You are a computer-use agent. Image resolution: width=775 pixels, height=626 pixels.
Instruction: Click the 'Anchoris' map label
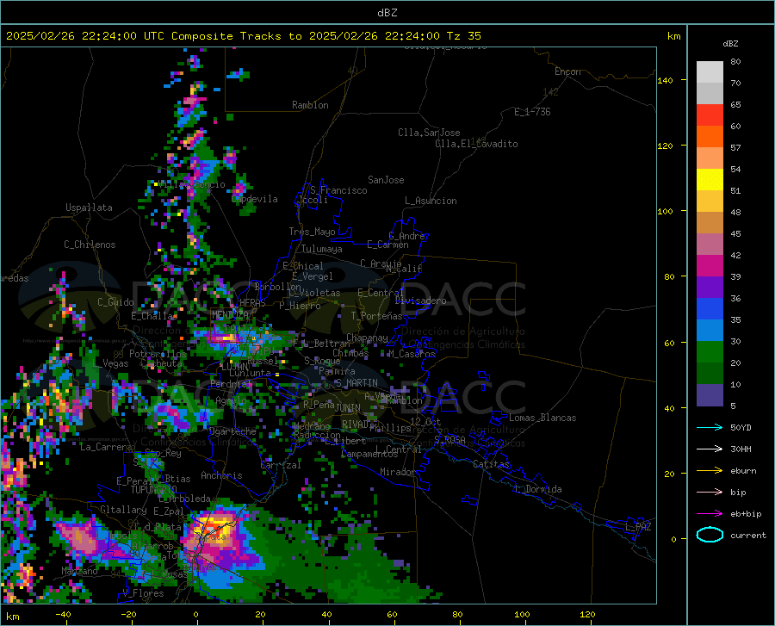click(x=221, y=475)
